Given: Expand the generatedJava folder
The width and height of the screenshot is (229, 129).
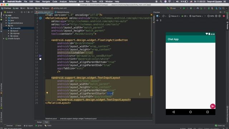Looking at the screenshot, I should tap(6, 23).
